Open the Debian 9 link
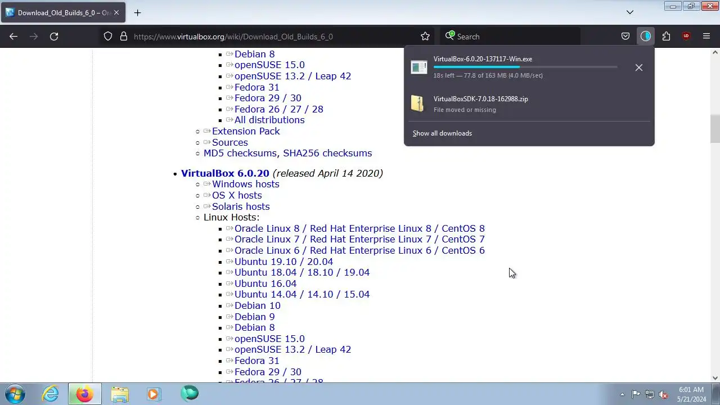Viewport: 720px width, 405px height. click(255, 317)
